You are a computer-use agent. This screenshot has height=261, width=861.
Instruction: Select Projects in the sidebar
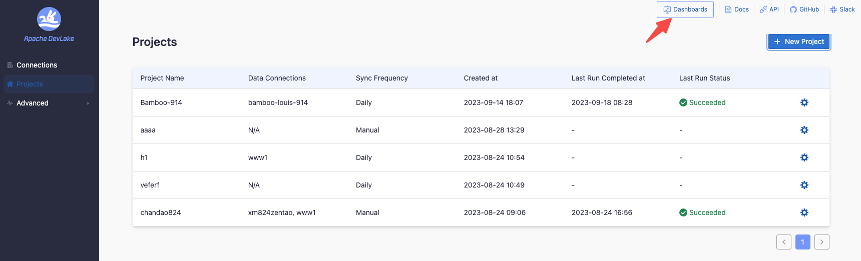pyautogui.click(x=30, y=84)
